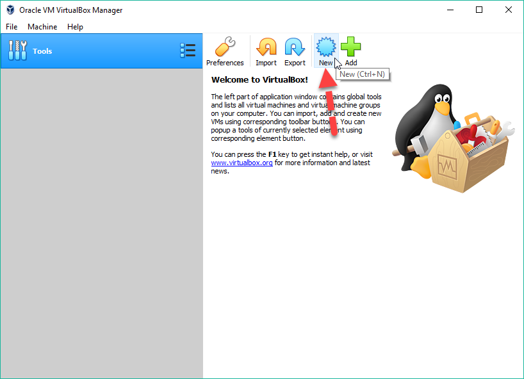
Task: Close the VirtualBox Manager window
Action: (x=508, y=10)
